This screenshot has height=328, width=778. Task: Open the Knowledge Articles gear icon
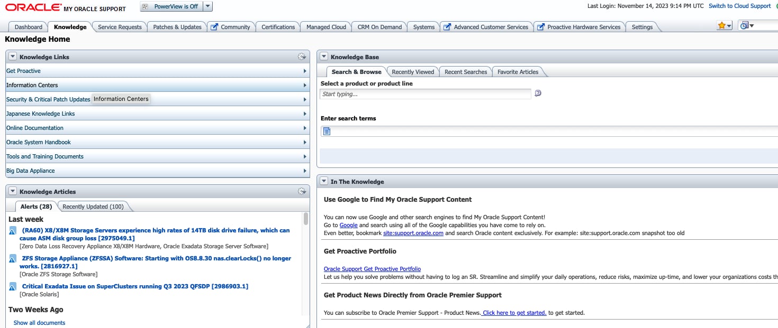click(302, 192)
